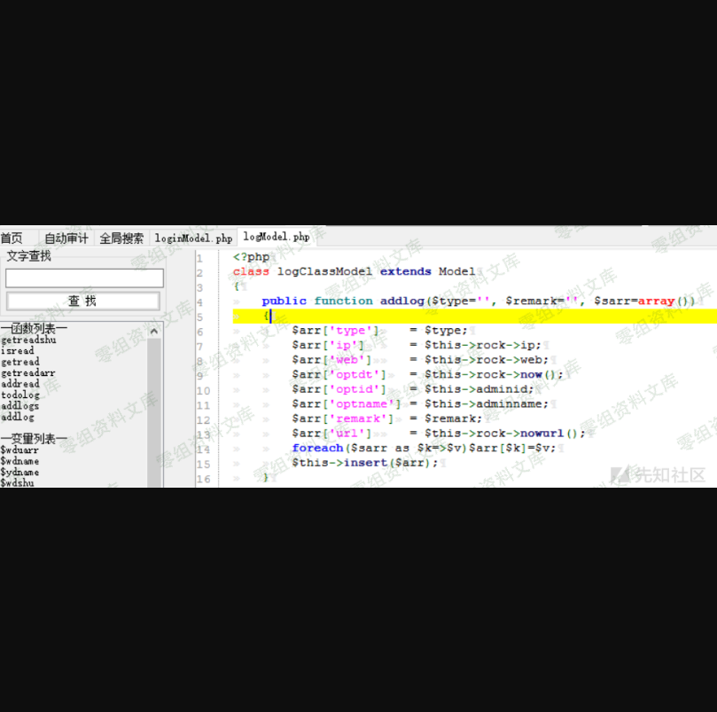
Task: Click the 文字查找 text input field
Action: click(84, 278)
